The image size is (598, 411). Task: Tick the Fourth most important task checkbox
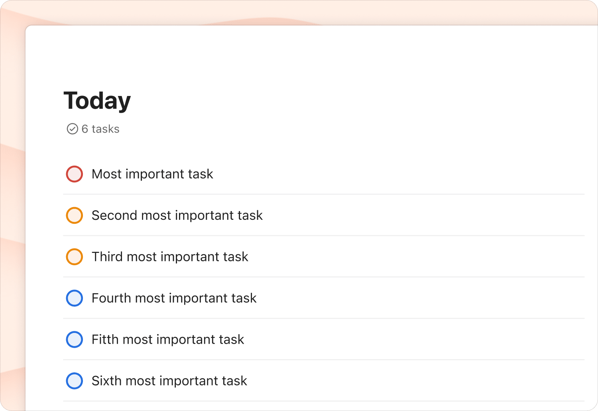click(75, 298)
